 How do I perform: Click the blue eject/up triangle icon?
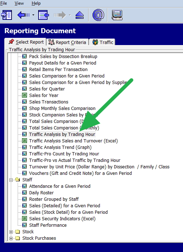[80, 16]
